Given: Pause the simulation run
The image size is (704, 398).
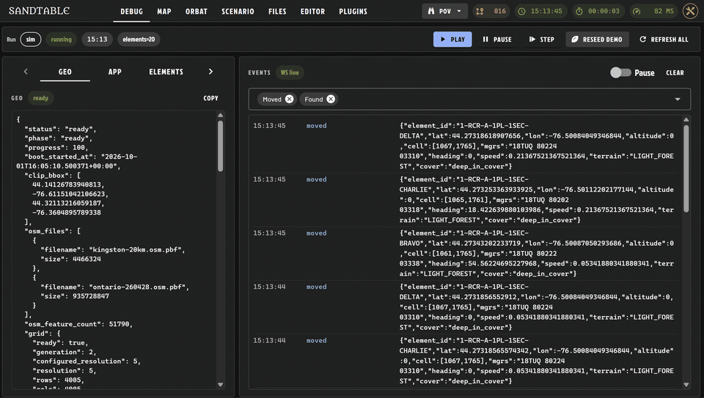Looking at the screenshot, I should 497,40.
